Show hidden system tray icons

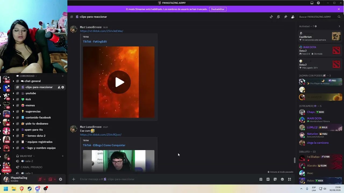tap(301, 189)
